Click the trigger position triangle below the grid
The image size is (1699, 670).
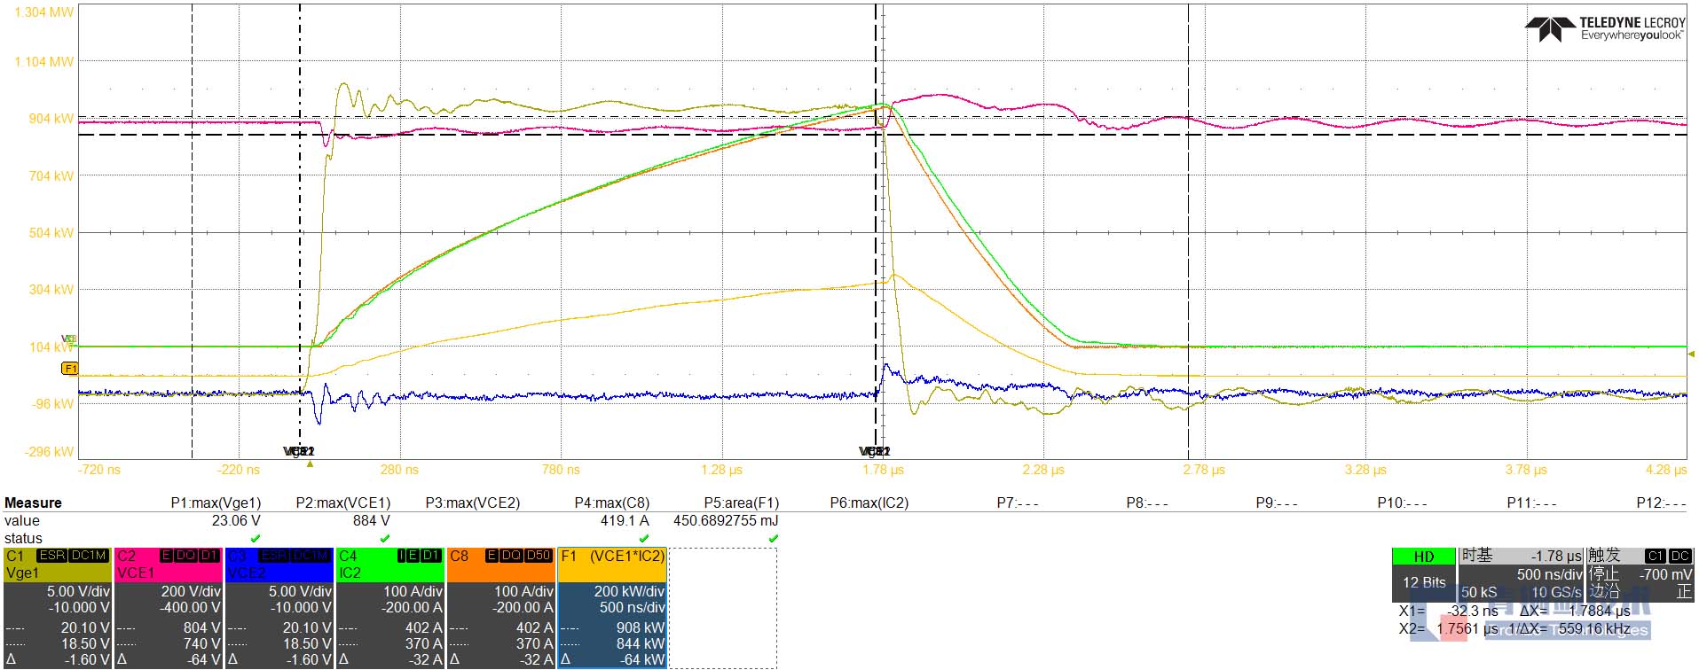[x=310, y=464]
